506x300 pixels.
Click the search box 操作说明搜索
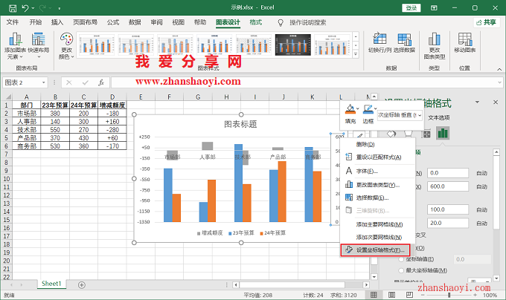(x=307, y=22)
